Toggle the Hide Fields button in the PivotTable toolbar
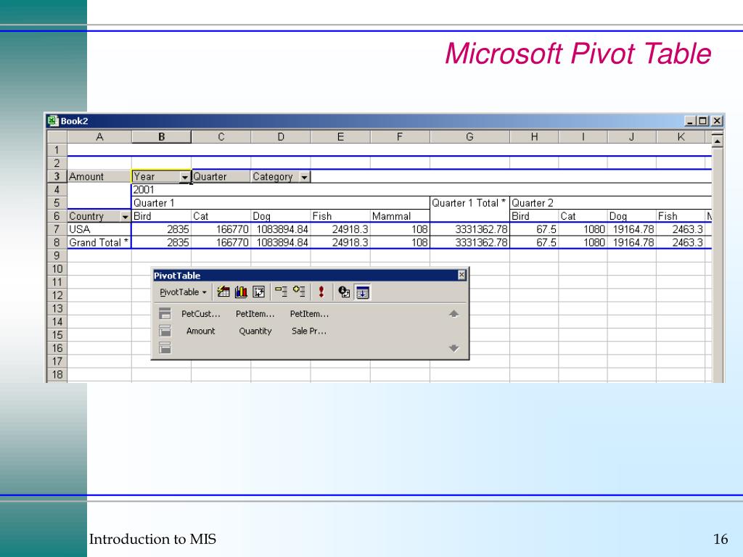 click(363, 292)
